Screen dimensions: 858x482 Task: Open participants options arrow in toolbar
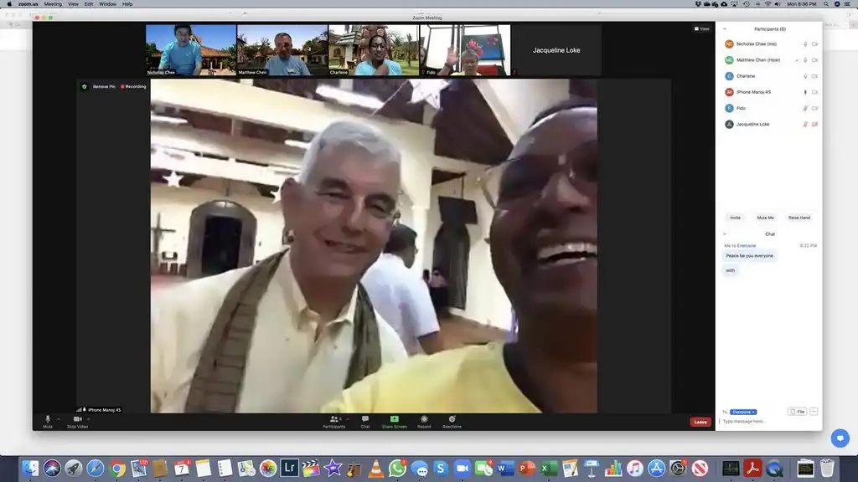(348, 419)
